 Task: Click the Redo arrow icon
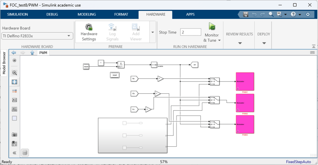tap(262, 14)
